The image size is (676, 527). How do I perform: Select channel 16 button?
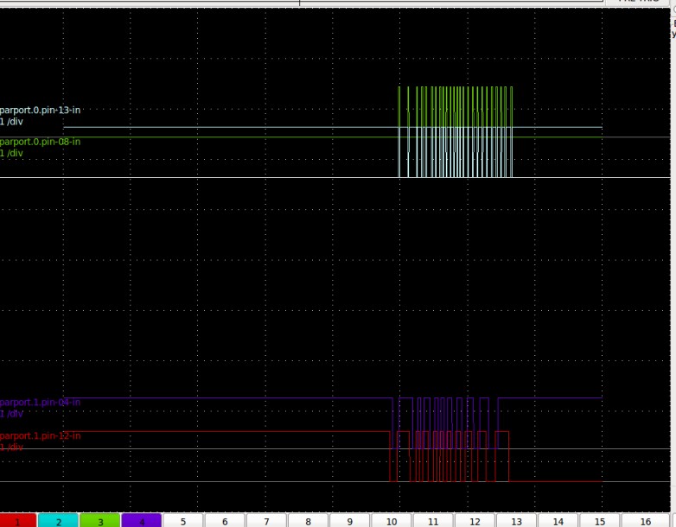point(646,521)
